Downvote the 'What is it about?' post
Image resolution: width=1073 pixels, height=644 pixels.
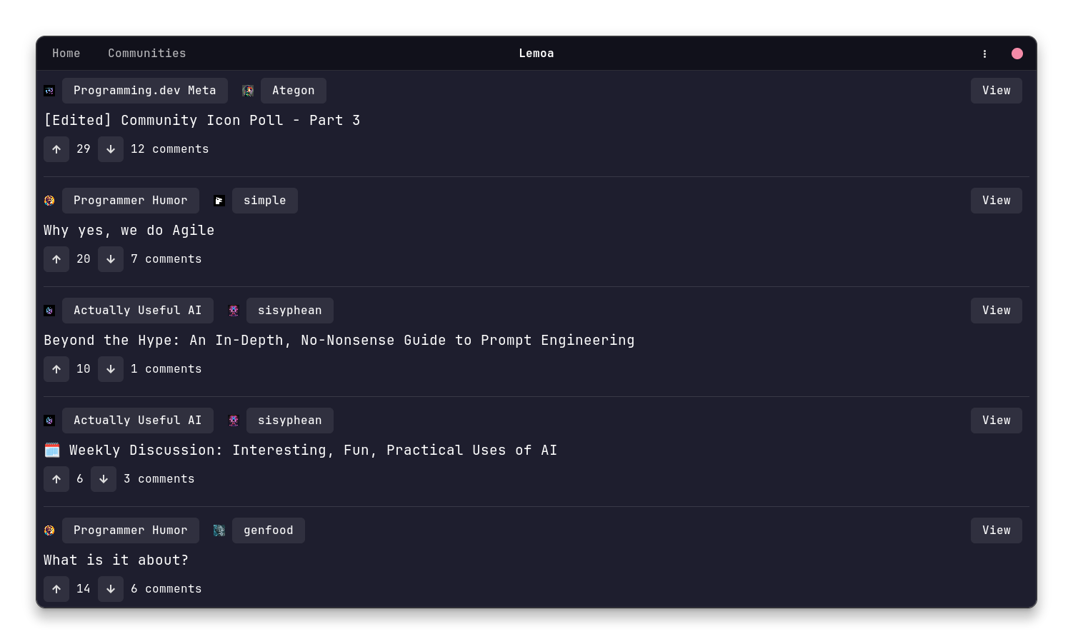click(111, 589)
